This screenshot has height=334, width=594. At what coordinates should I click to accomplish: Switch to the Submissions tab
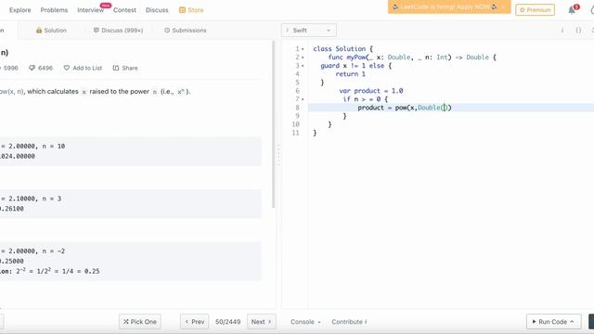click(x=186, y=31)
